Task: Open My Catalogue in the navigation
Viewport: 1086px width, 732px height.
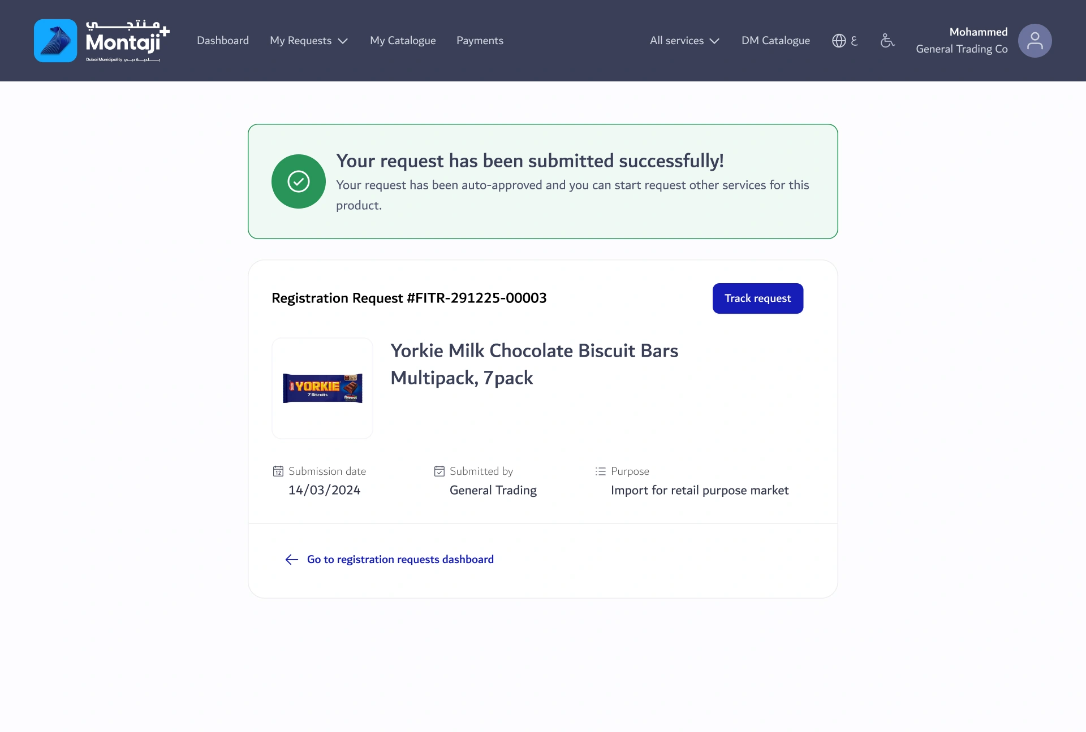Action: pyautogui.click(x=403, y=41)
